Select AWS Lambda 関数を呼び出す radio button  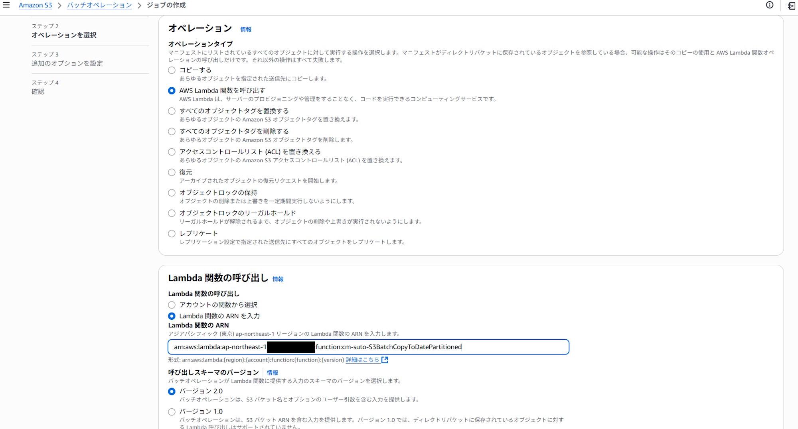(172, 91)
